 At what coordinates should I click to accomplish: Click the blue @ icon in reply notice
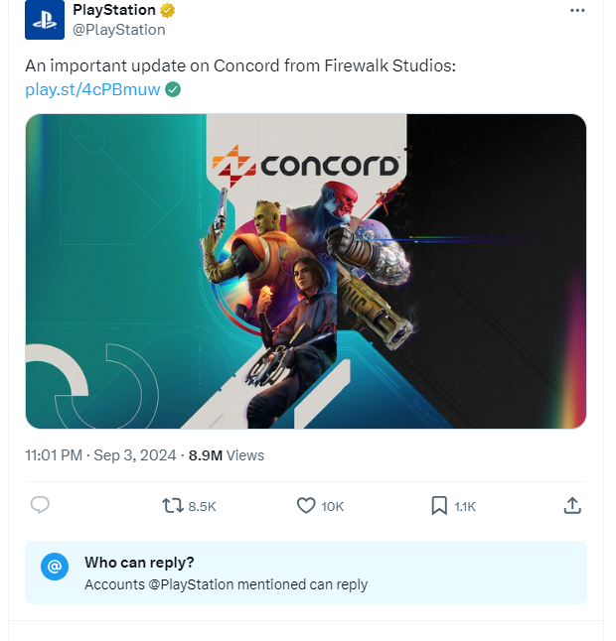coord(55,567)
